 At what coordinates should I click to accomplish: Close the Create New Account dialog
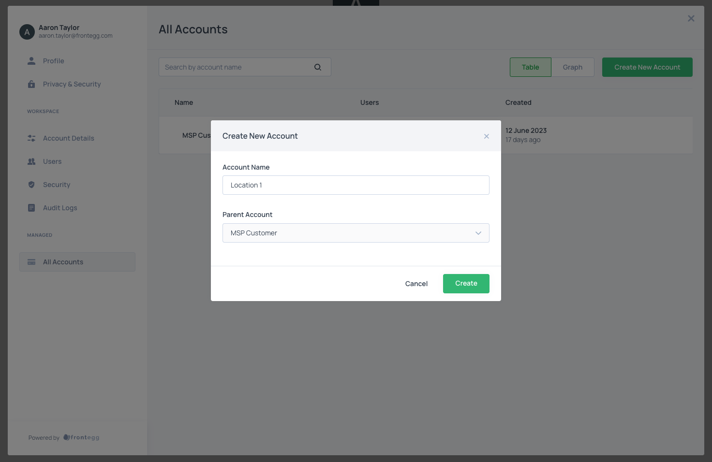click(x=486, y=136)
